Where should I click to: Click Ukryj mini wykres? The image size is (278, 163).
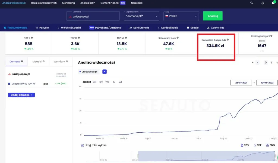tap(94, 145)
